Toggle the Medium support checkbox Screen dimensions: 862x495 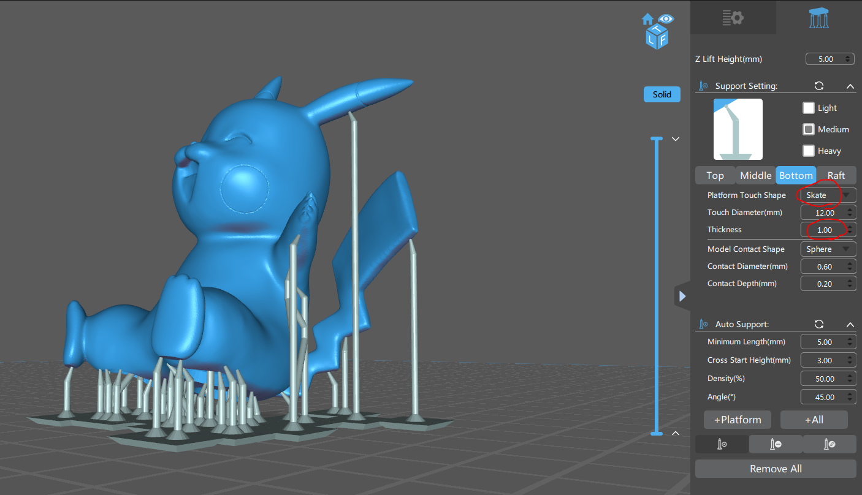pos(809,129)
